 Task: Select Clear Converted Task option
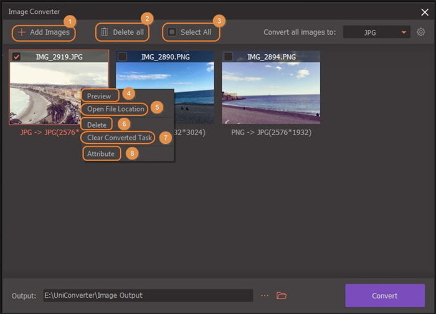(119, 138)
